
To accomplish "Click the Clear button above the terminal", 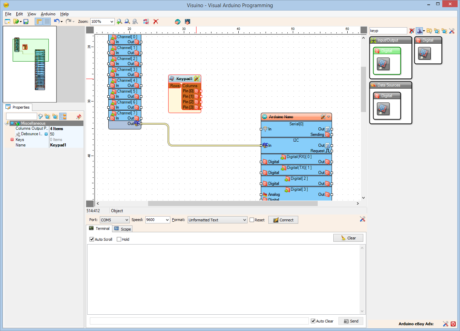I will point(348,238).
